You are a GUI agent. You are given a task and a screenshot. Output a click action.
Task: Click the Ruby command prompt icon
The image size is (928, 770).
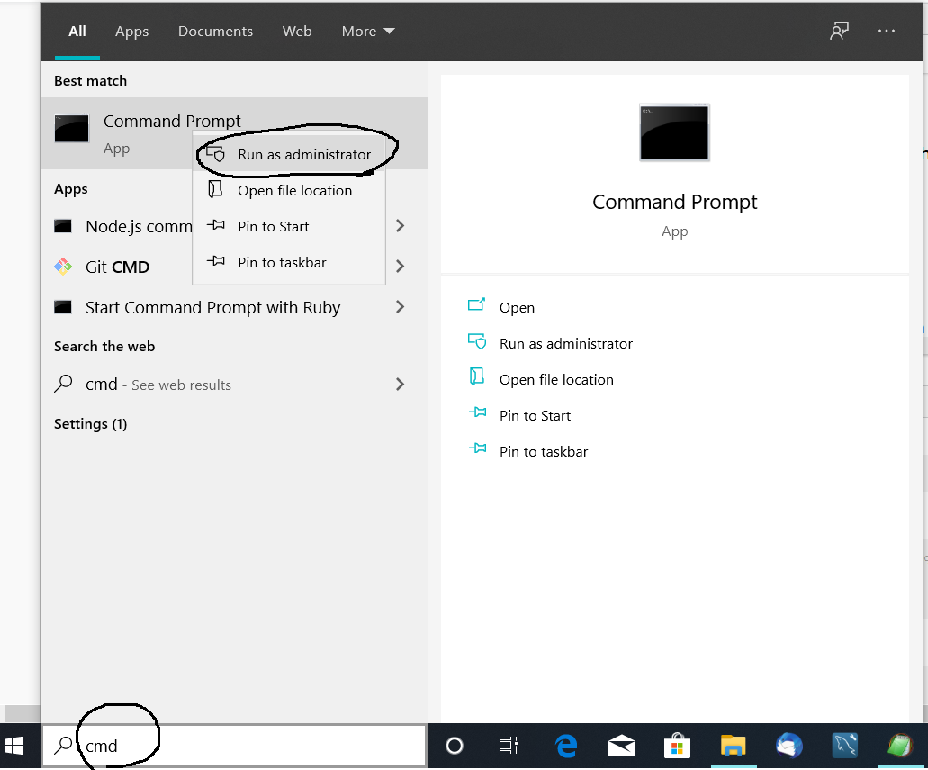(x=63, y=307)
